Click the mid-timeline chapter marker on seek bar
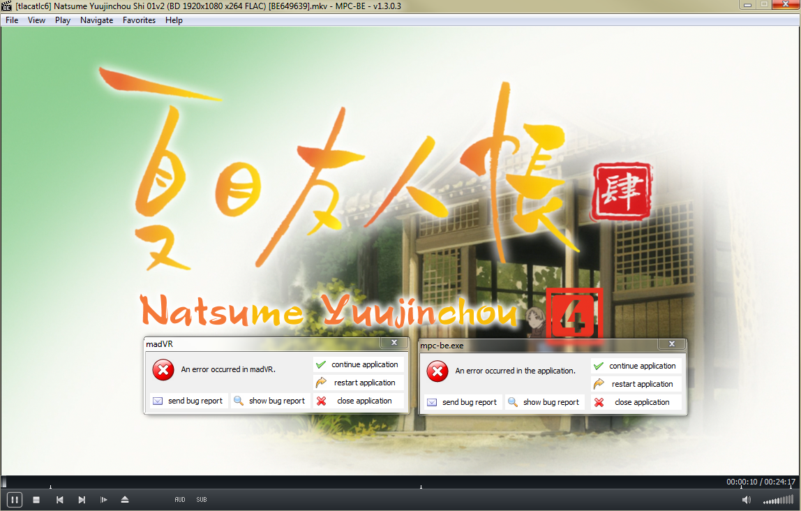The width and height of the screenshot is (801, 511). click(x=421, y=487)
